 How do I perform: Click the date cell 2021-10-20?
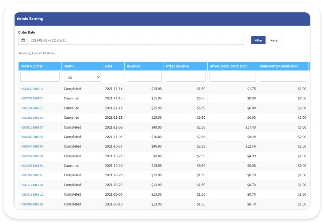pyautogui.click(x=114, y=166)
